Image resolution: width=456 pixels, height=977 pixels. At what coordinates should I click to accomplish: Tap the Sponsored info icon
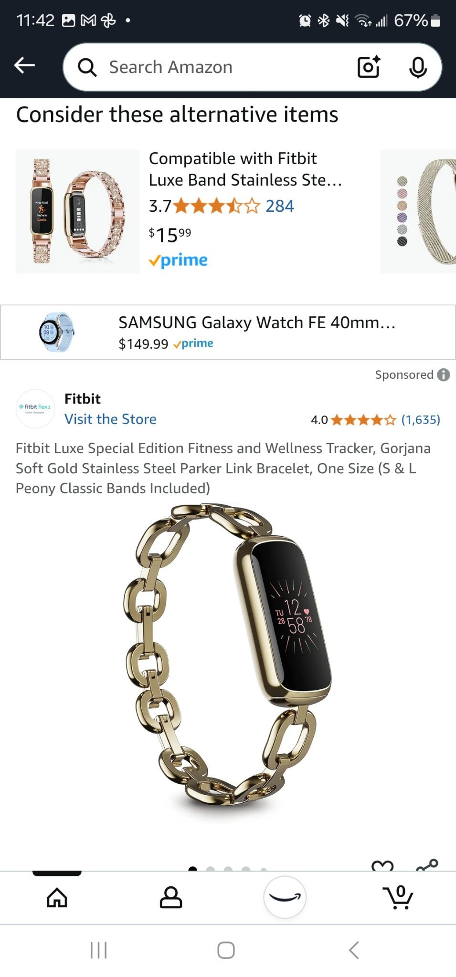click(444, 375)
